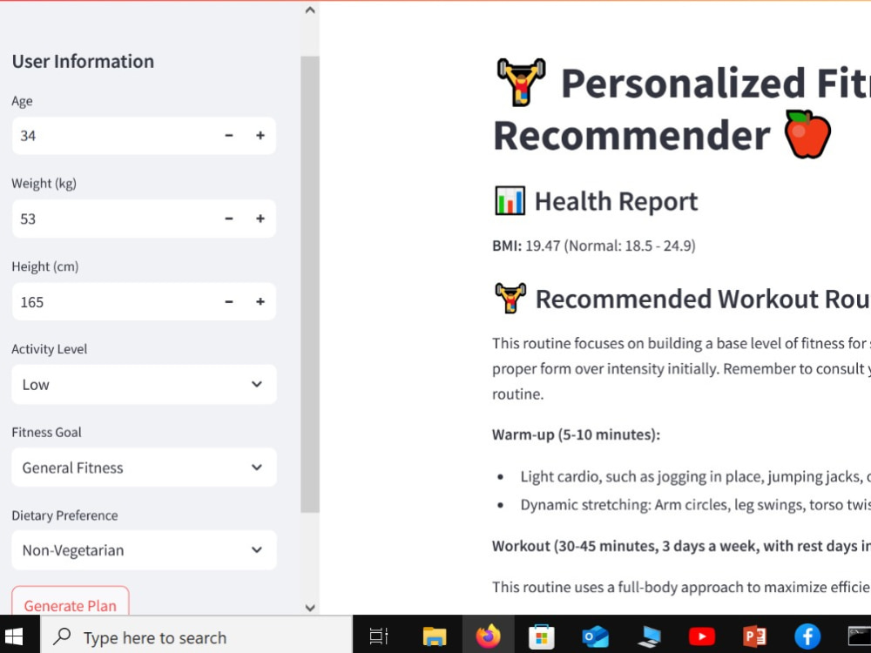Screen dimensions: 871x653
Task: Click the 'Dynamic stretching' bullet item
Action: (x=695, y=505)
